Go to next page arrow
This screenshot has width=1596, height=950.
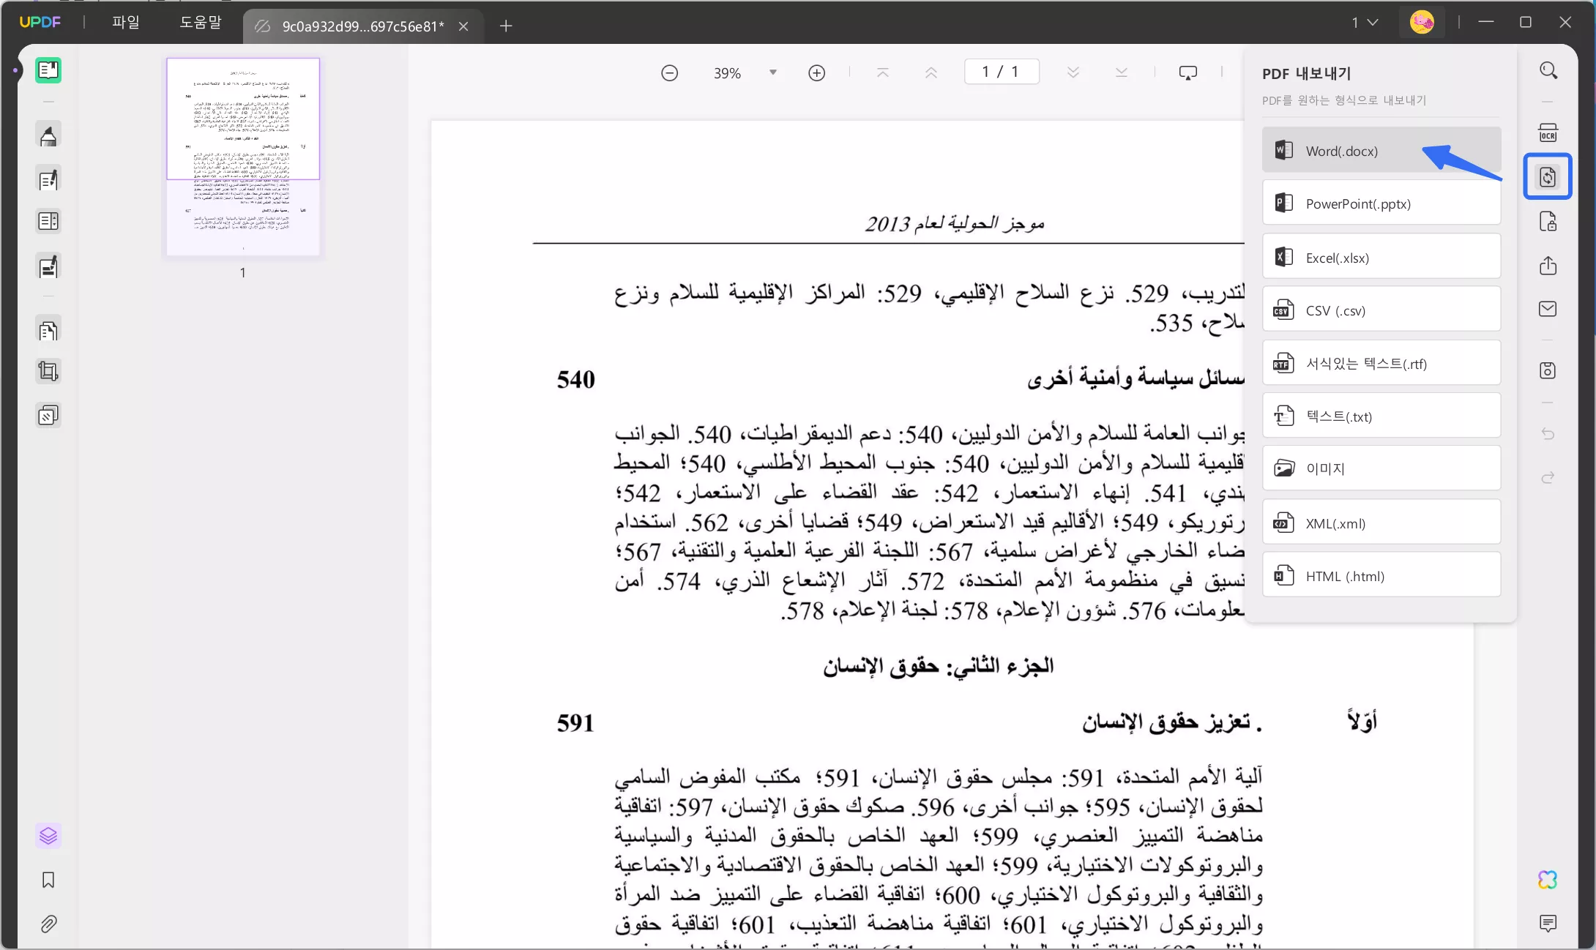[x=1073, y=72]
